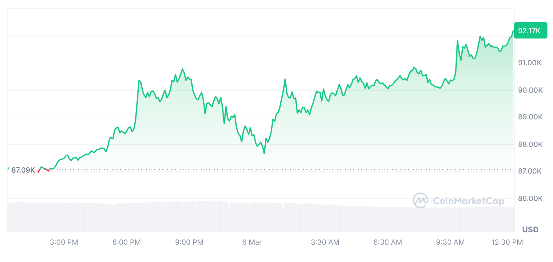This screenshot has width=553, height=262.
Task: Click the 87.09K opening price label
Action: (x=23, y=170)
